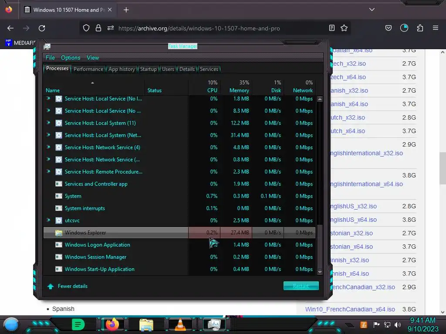The height and width of the screenshot is (334, 446).
Task: Click the site padlock security icon
Action: (x=98, y=28)
